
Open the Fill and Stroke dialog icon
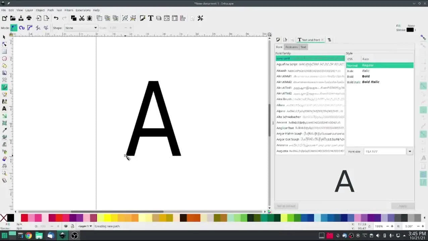click(x=143, y=18)
